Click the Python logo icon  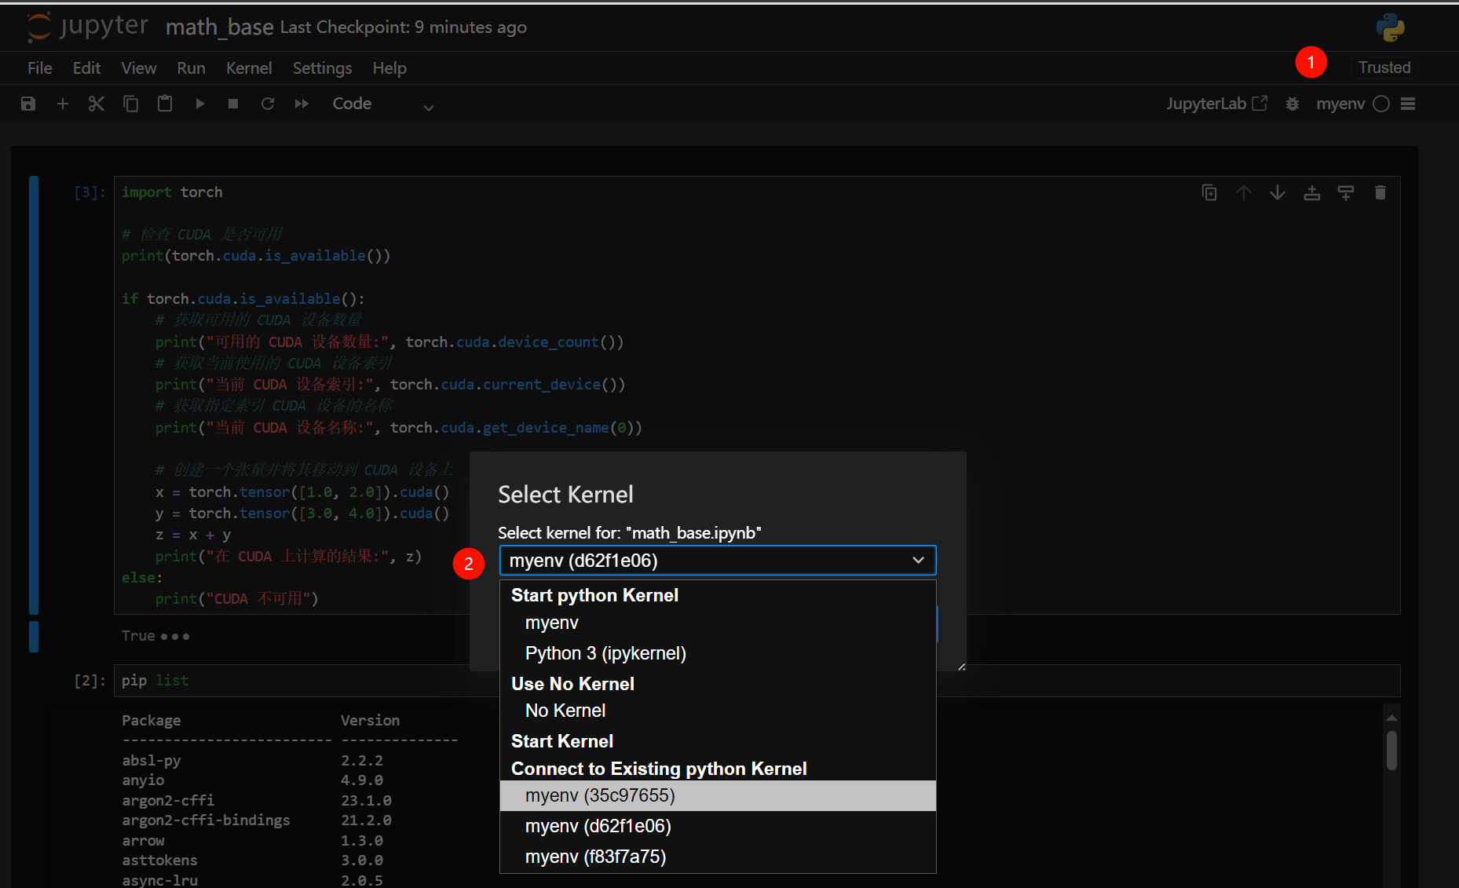(x=1390, y=27)
